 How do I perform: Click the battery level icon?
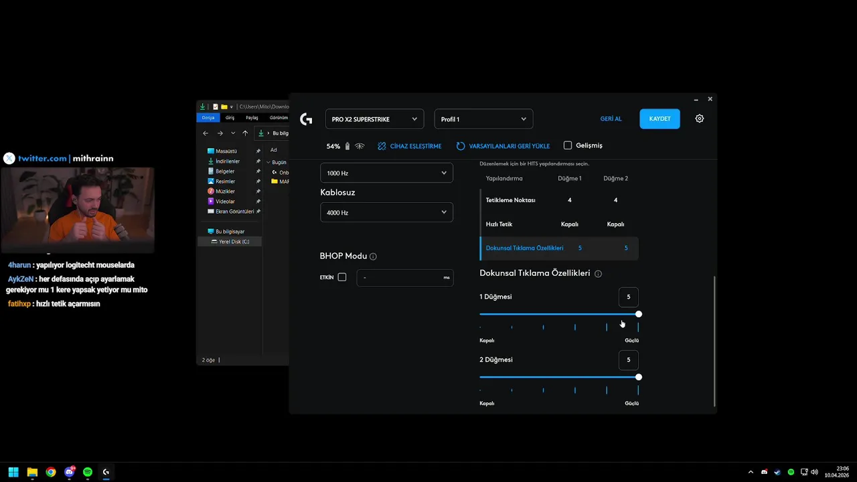coord(347,146)
